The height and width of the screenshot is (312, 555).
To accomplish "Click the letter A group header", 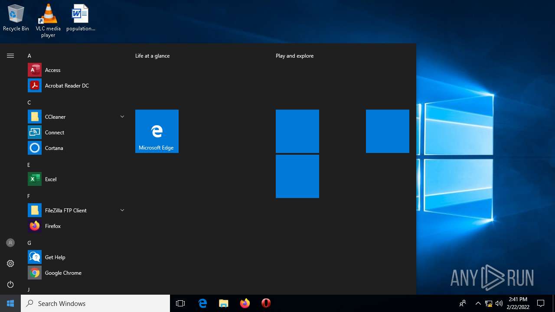I will [29, 56].
